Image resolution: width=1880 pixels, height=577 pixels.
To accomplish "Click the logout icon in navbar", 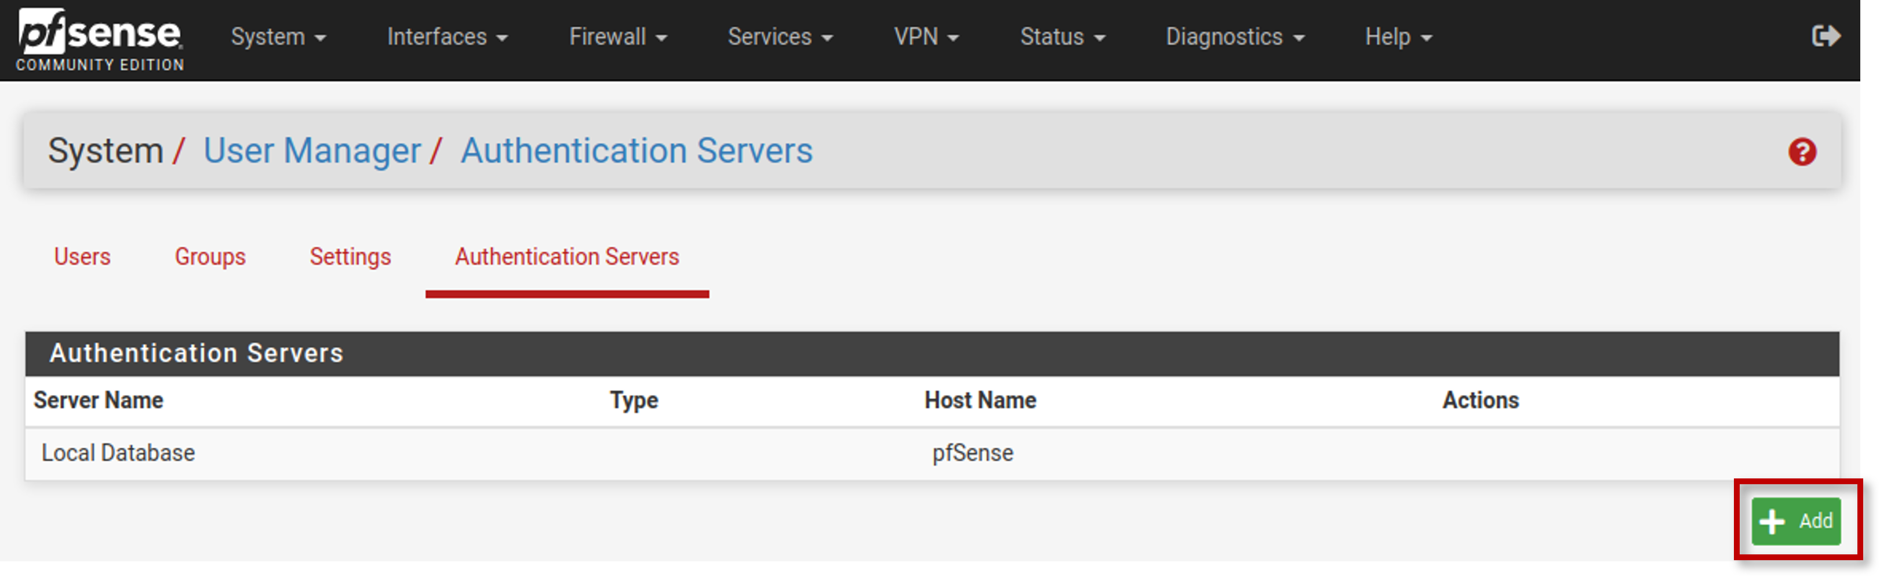I will coord(1826,36).
